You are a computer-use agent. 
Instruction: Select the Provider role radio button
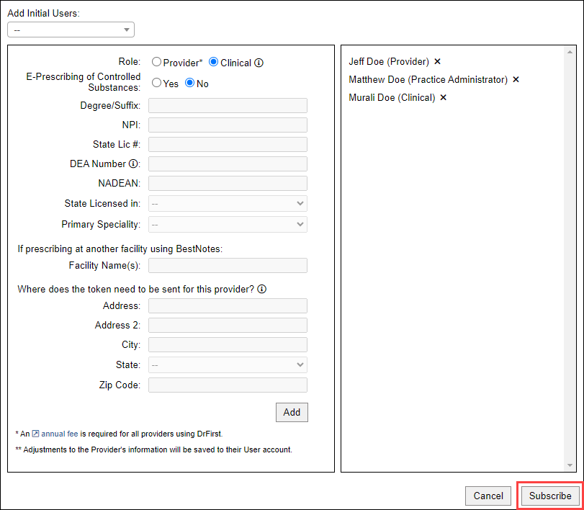tap(156, 62)
